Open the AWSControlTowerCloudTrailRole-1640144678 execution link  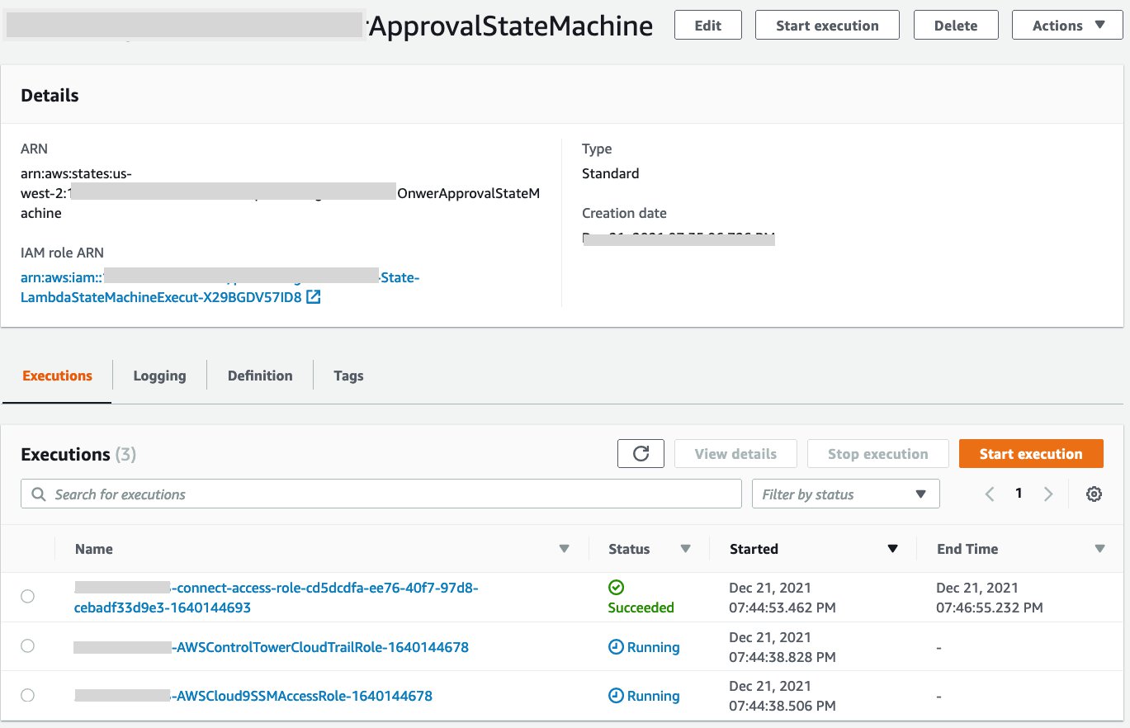(271, 647)
